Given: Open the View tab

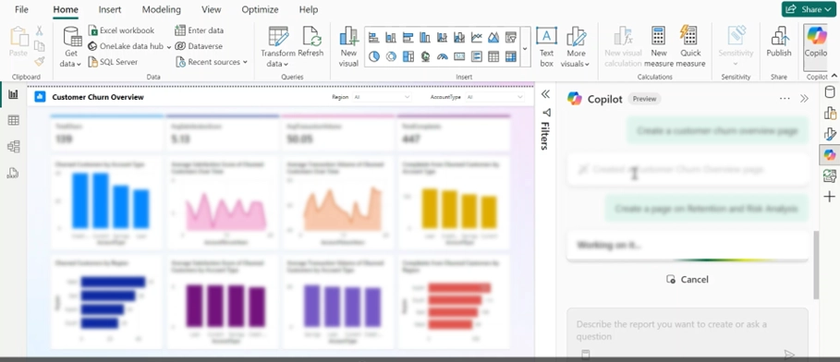Looking at the screenshot, I should (x=211, y=9).
